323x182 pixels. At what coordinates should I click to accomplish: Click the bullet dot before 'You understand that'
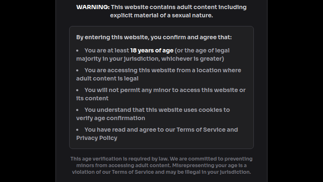coord(77,110)
